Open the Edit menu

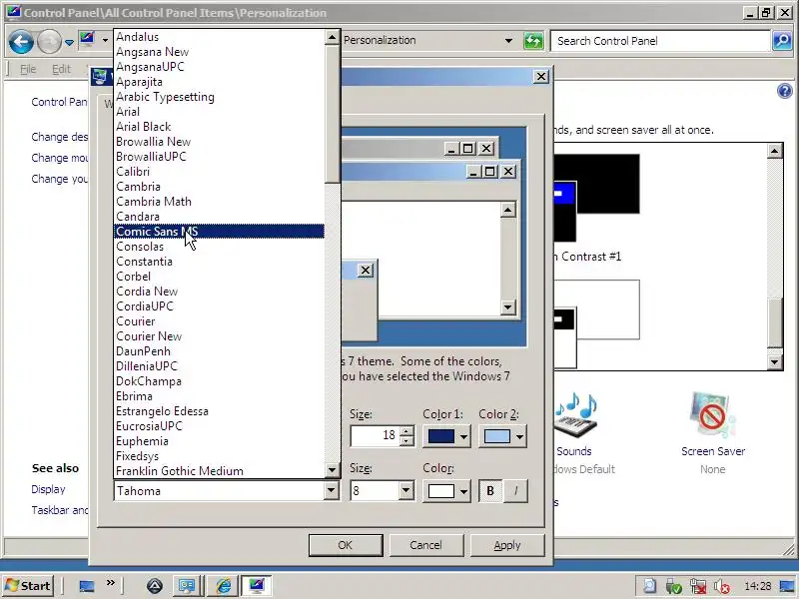(61, 69)
